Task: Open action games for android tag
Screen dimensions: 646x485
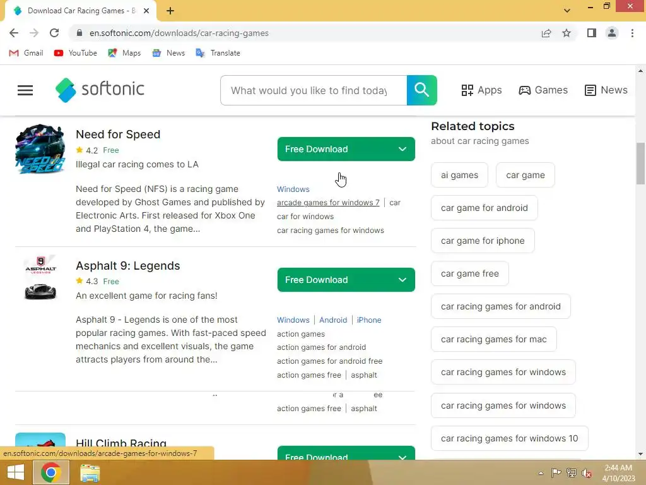Action: pos(321,347)
